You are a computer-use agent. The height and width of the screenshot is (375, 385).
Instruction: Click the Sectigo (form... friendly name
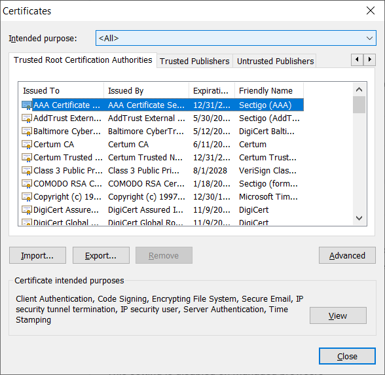tap(268, 184)
